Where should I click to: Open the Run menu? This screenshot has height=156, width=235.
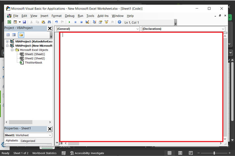point(80,16)
